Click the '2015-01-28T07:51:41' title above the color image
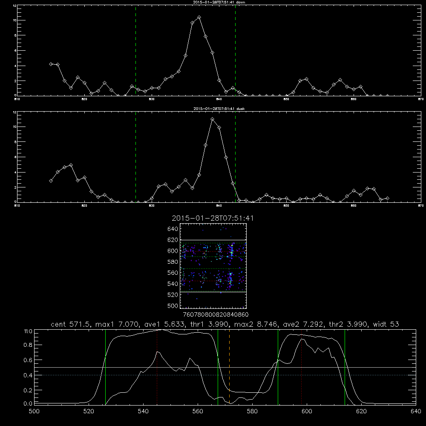The image size is (426, 426). pyautogui.click(x=213, y=218)
